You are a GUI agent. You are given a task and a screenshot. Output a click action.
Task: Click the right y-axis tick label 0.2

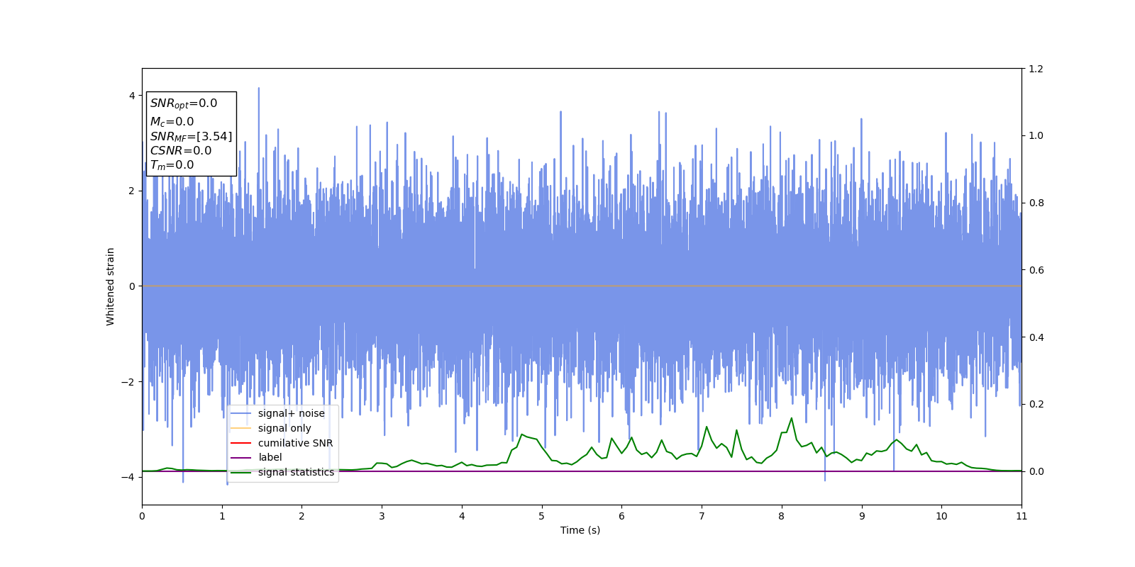(1036, 404)
